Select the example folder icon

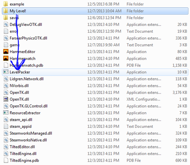[6, 4]
